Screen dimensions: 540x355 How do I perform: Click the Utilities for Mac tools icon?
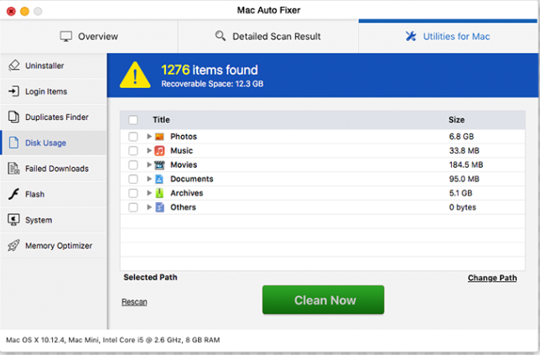[x=411, y=36]
